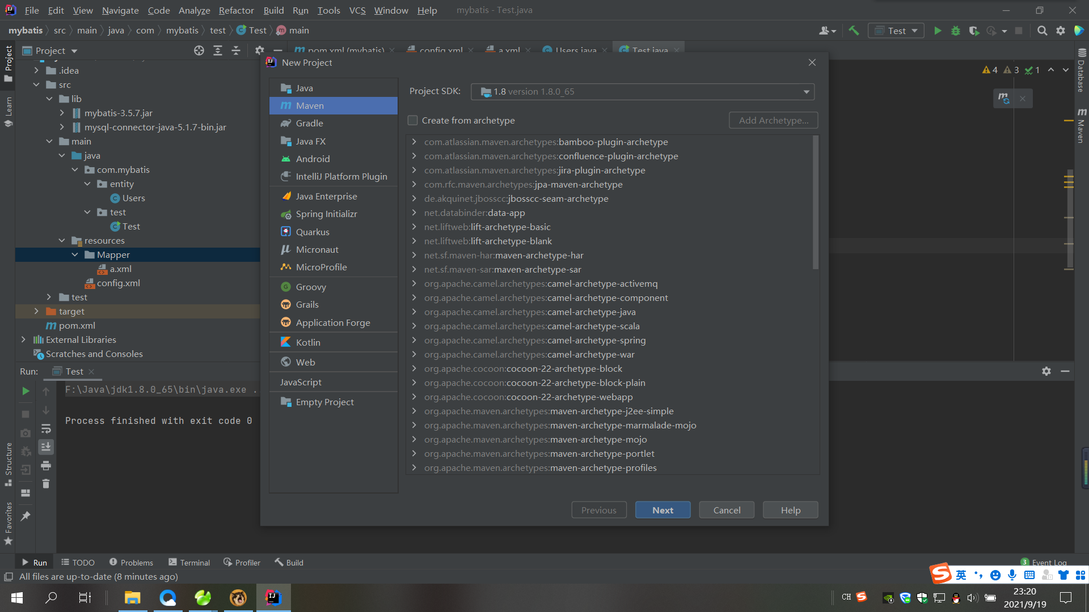
Task: Click the trash icon in Run console
Action: pos(46,484)
